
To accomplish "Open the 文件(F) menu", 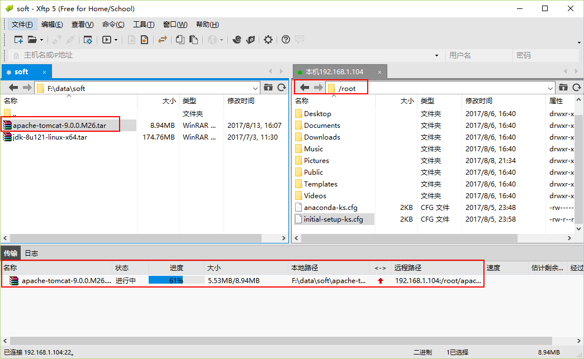I will coord(22,25).
